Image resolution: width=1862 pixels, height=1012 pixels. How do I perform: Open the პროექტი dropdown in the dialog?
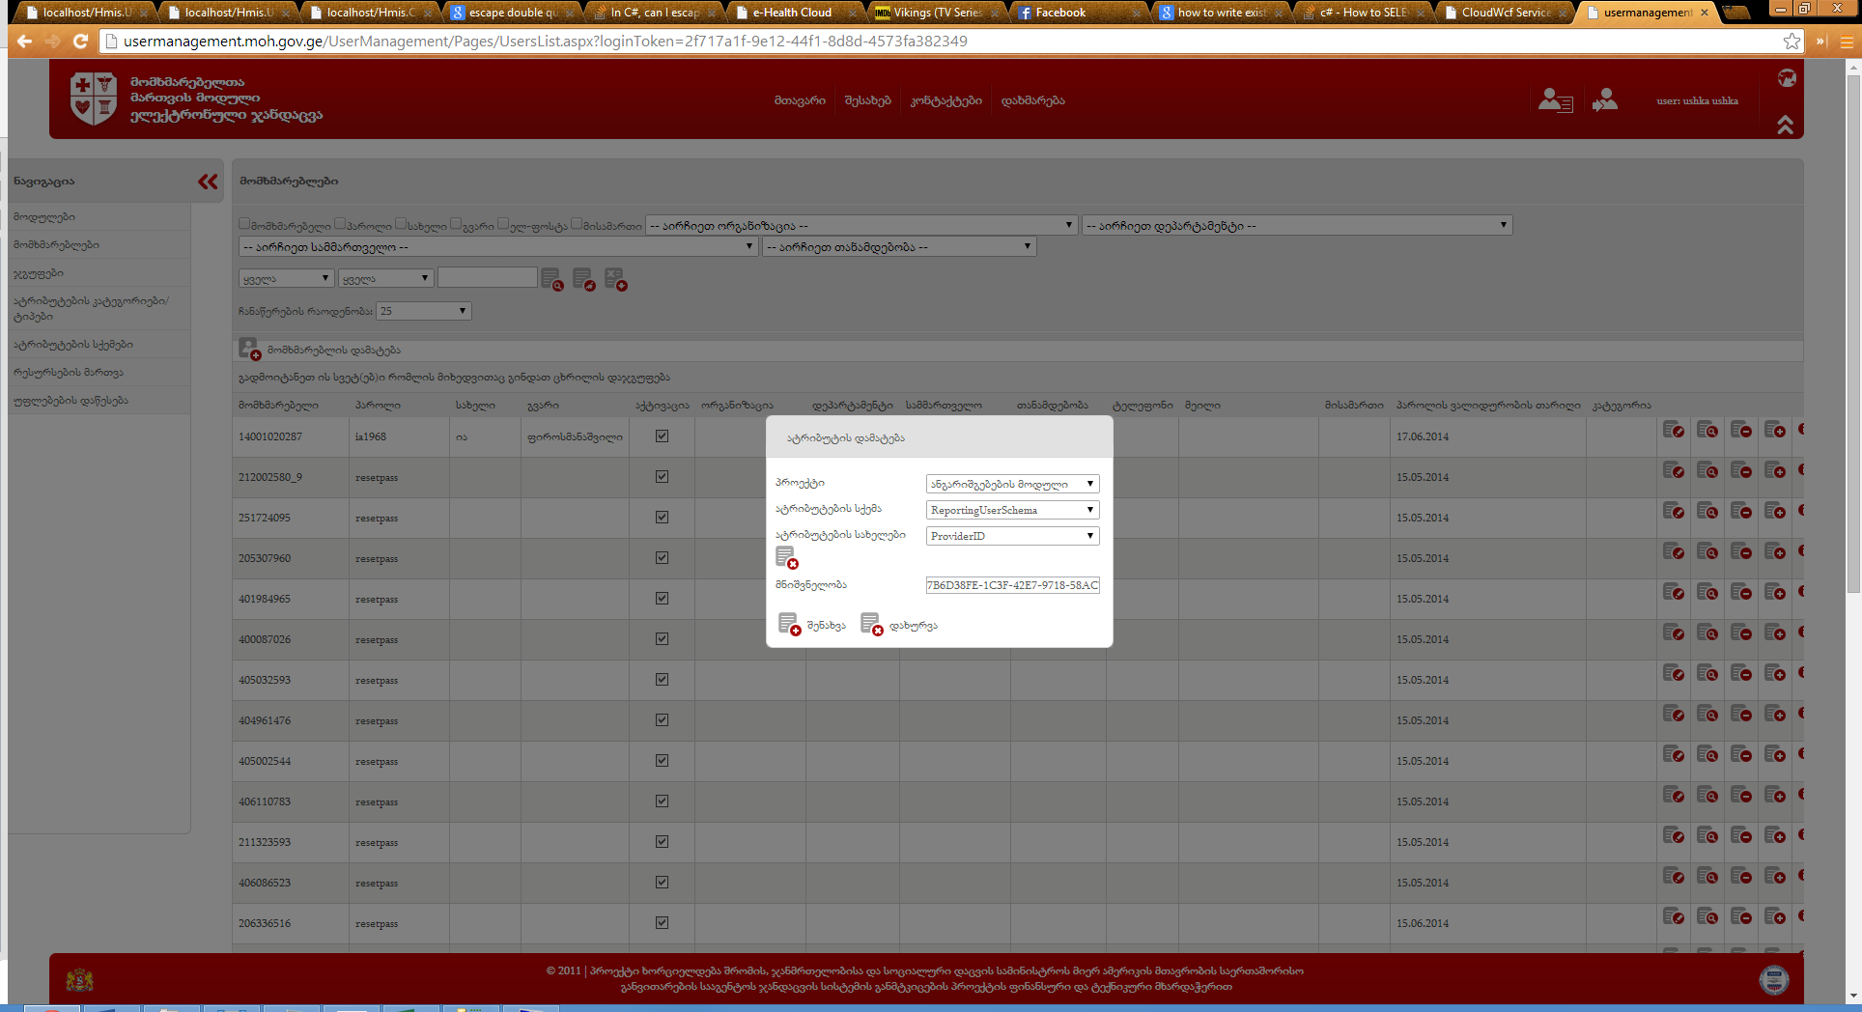pos(1011,484)
